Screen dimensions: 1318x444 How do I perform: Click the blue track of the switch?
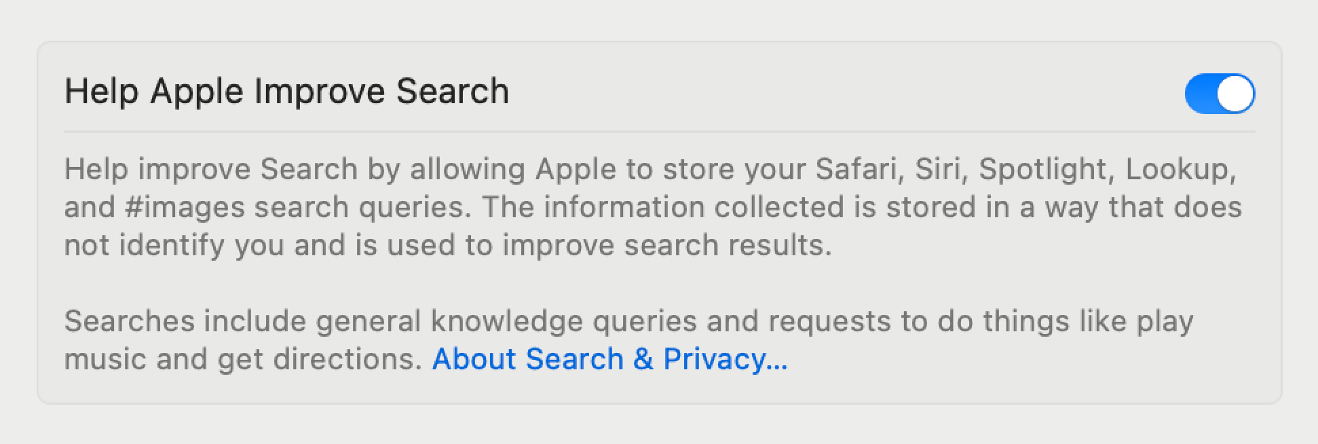coord(1200,94)
